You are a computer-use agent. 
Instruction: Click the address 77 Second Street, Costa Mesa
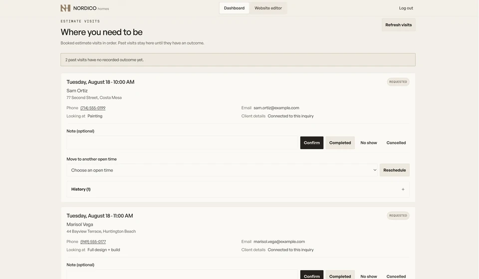94,97
